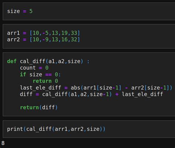Click the 'def' keyword
This screenshot has width=175, height=148.
coord(12,61)
